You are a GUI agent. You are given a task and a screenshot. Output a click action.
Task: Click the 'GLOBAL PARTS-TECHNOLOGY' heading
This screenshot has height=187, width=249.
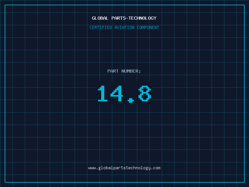124,18
